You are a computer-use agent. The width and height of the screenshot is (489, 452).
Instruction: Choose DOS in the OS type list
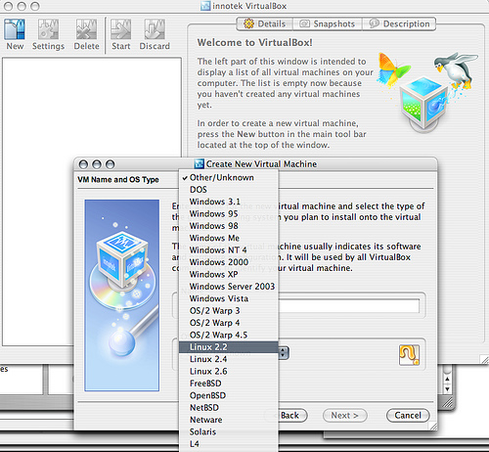tap(229, 190)
